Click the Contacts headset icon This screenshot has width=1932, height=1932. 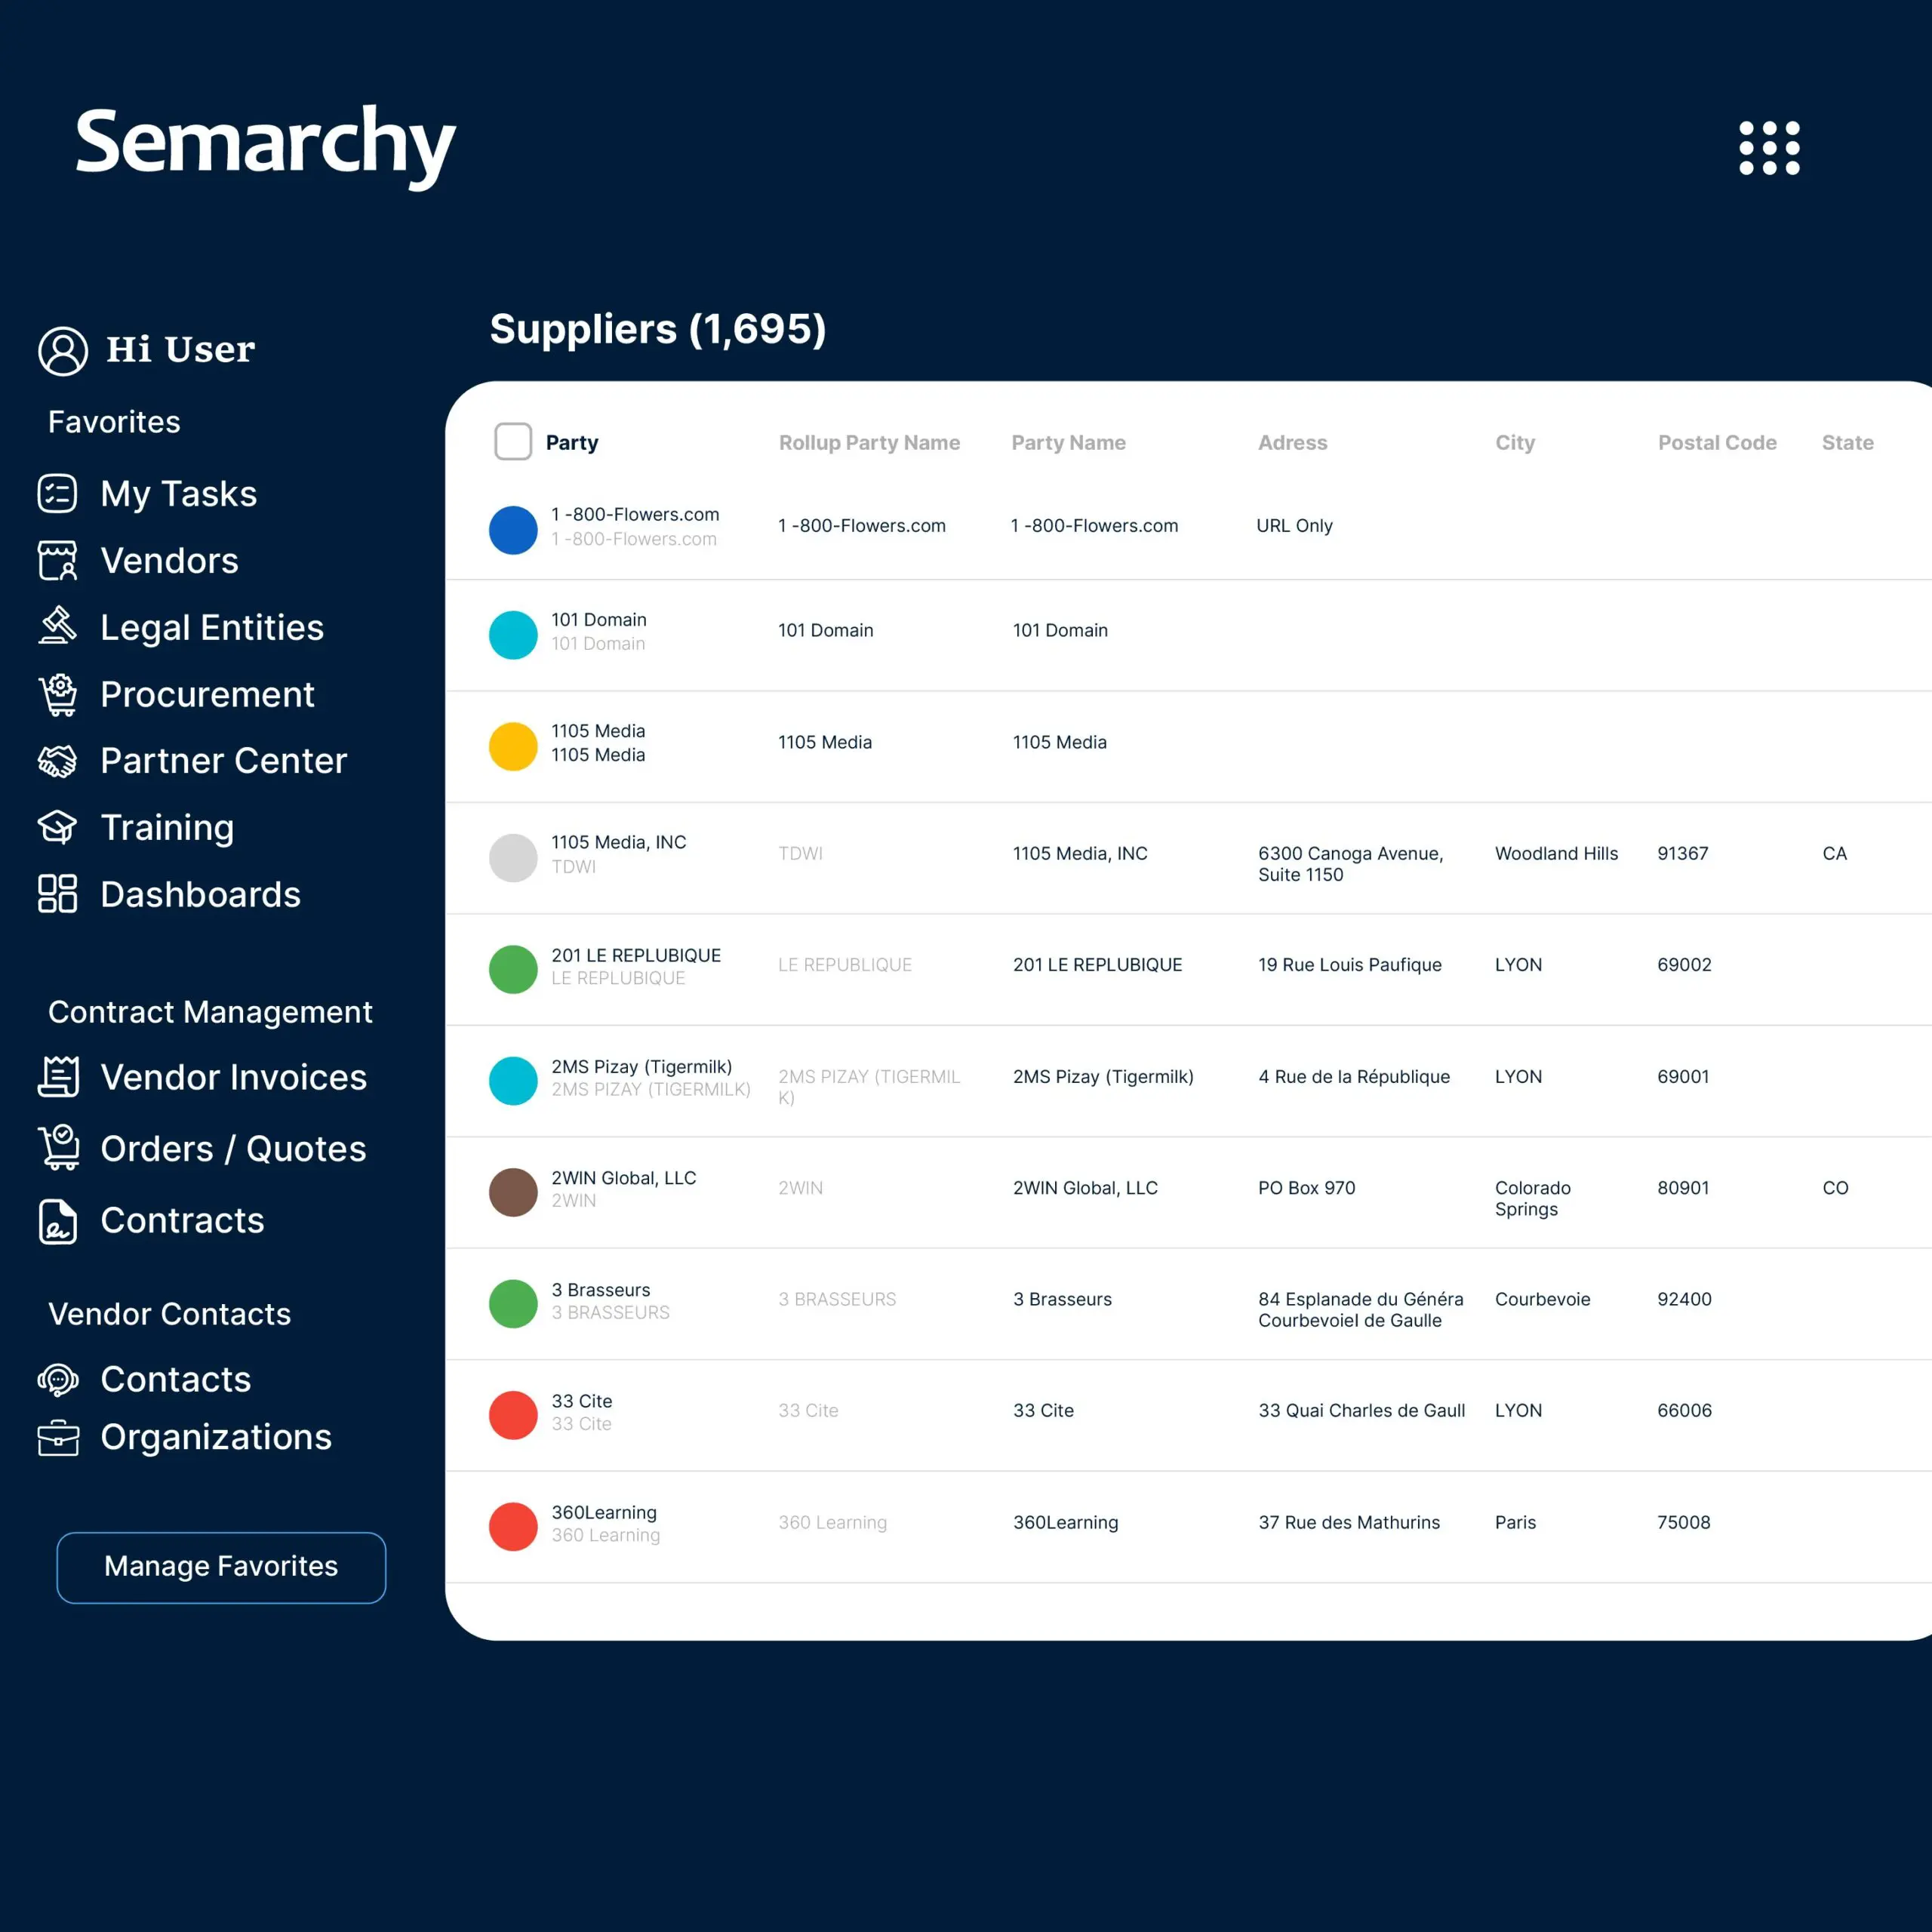click(57, 1380)
